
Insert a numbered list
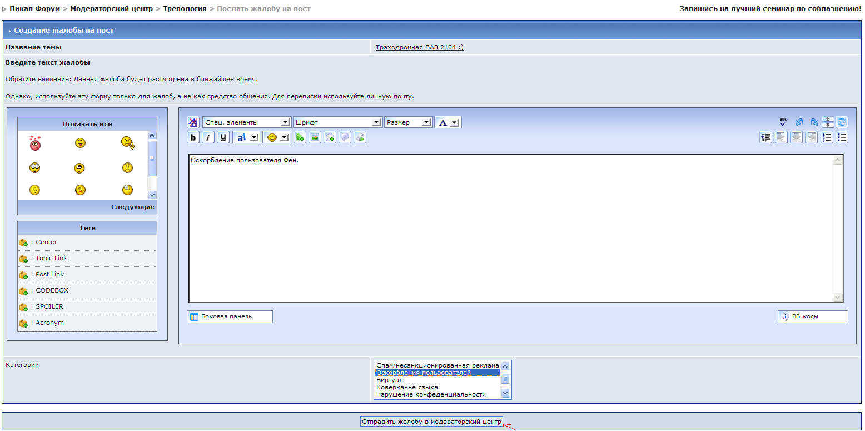coord(827,137)
